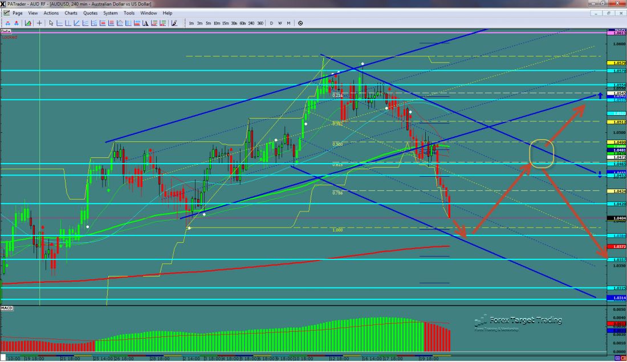This screenshot has width=627, height=362.
Task: Expand the System menu
Action: 111,13
